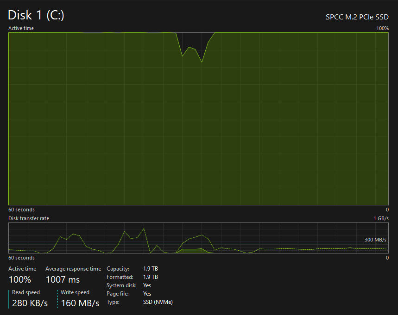Select the SPCC M.2 PCIe SSD model name
Image resolution: width=398 pixels, height=315 pixels.
pyautogui.click(x=357, y=16)
